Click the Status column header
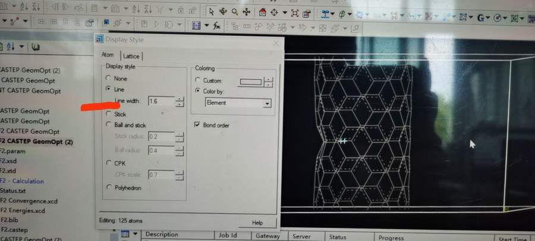Viewport: 535px width, 241px height. [349, 237]
